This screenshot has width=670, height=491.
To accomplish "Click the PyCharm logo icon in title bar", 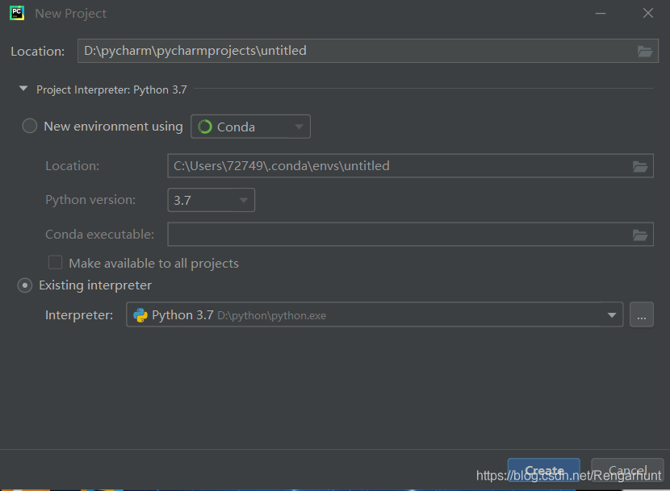I will (x=17, y=13).
